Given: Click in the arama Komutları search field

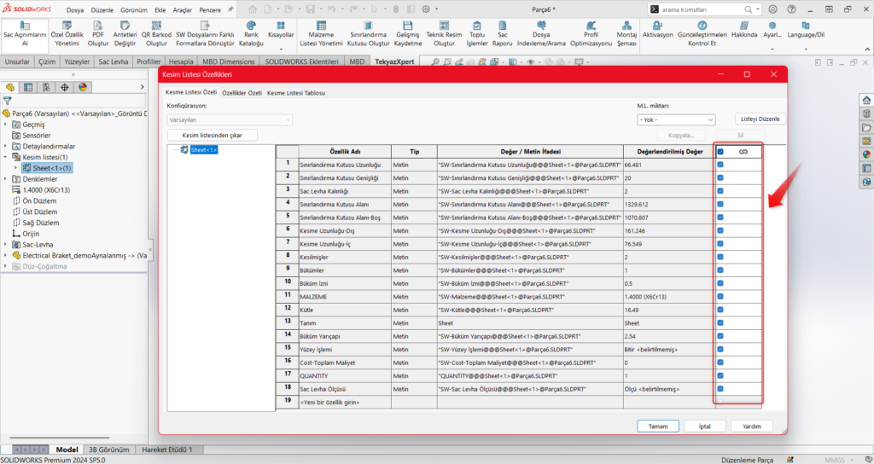Looking at the screenshot, I should 700,9.
